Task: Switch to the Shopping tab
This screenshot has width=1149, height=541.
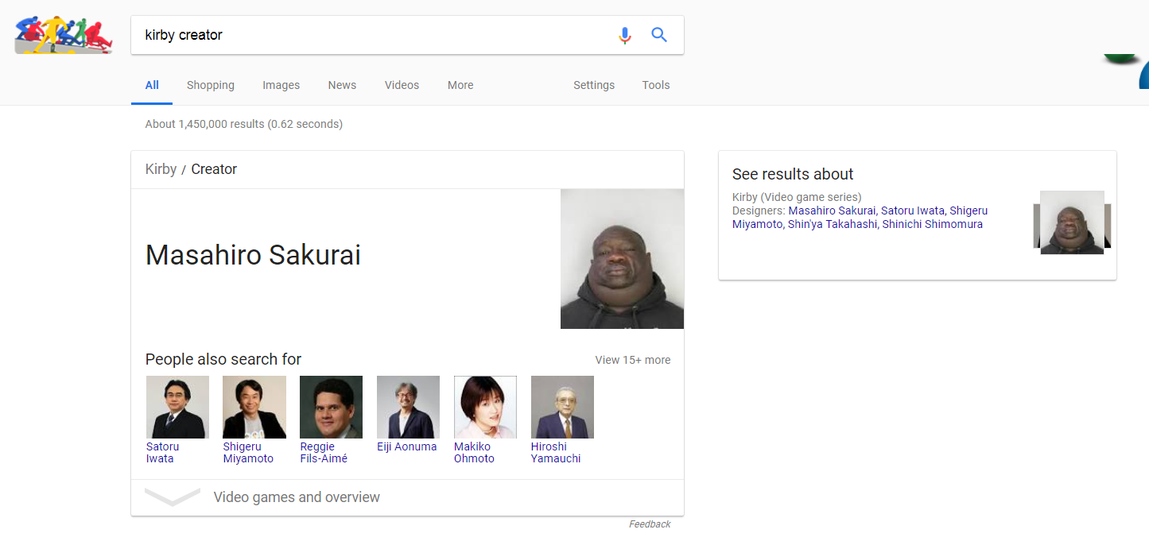Action: tap(211, 85)
